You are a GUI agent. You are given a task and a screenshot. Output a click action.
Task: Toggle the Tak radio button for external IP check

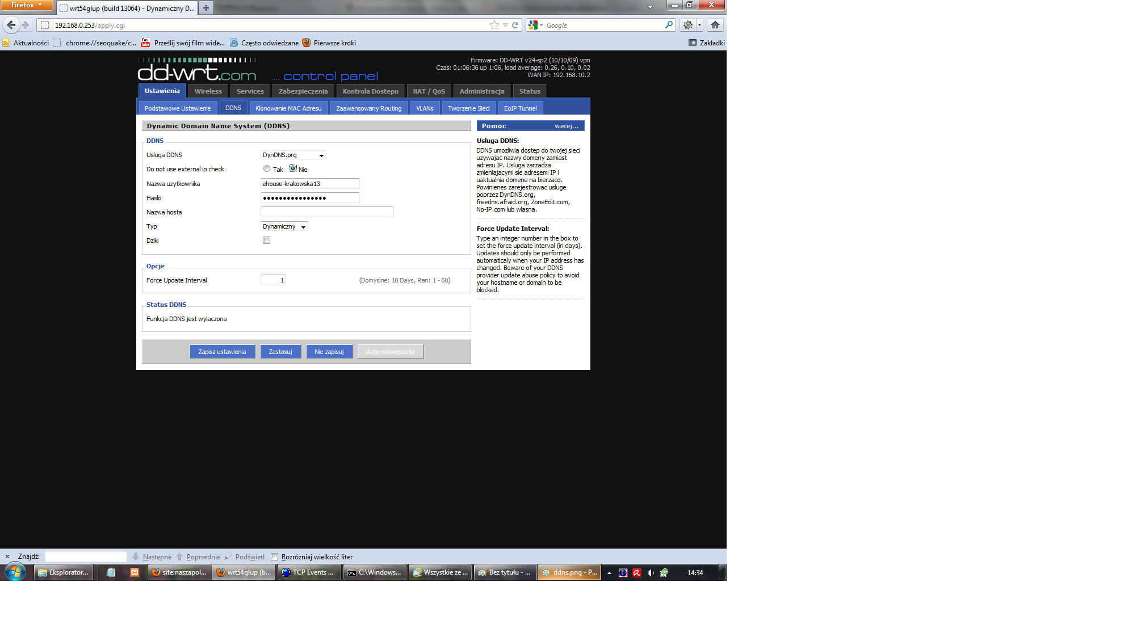click(x=266, y=169)
